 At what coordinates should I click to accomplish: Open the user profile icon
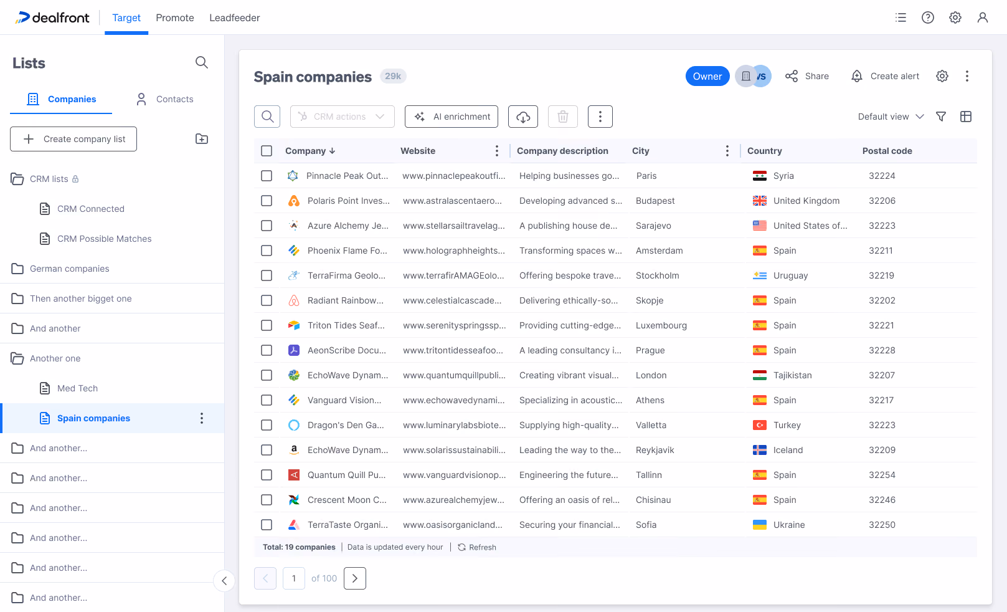(x=983, y=17)
